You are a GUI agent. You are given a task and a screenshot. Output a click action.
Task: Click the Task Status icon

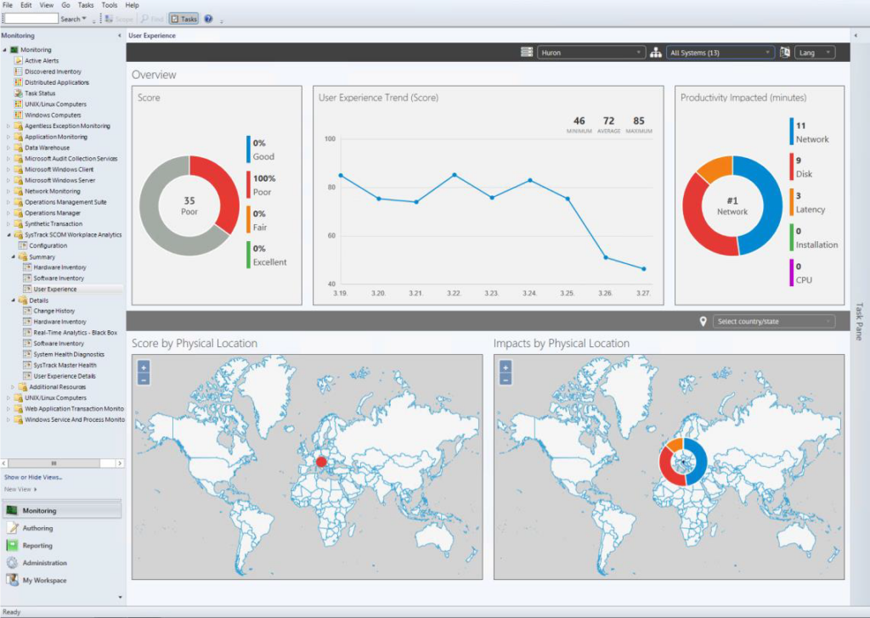click(x=19, y=93)
